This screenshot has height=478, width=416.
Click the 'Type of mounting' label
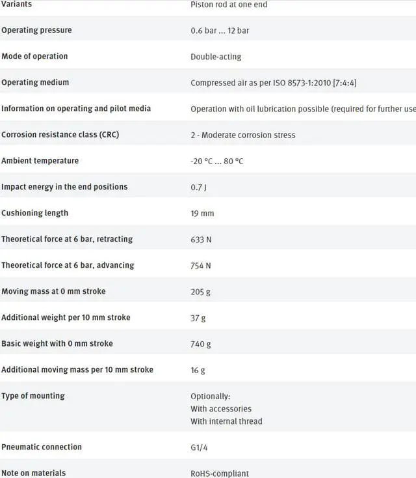(33, 396)
